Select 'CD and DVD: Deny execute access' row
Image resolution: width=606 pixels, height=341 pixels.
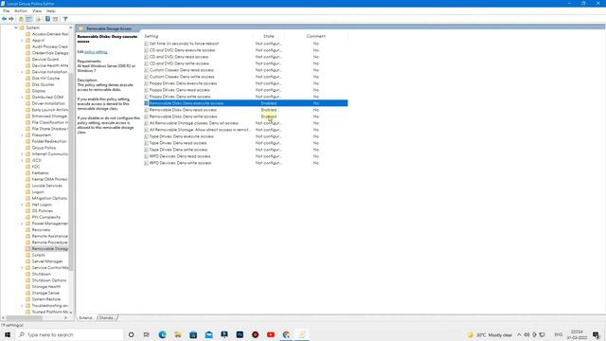click(x=245, y=50)
